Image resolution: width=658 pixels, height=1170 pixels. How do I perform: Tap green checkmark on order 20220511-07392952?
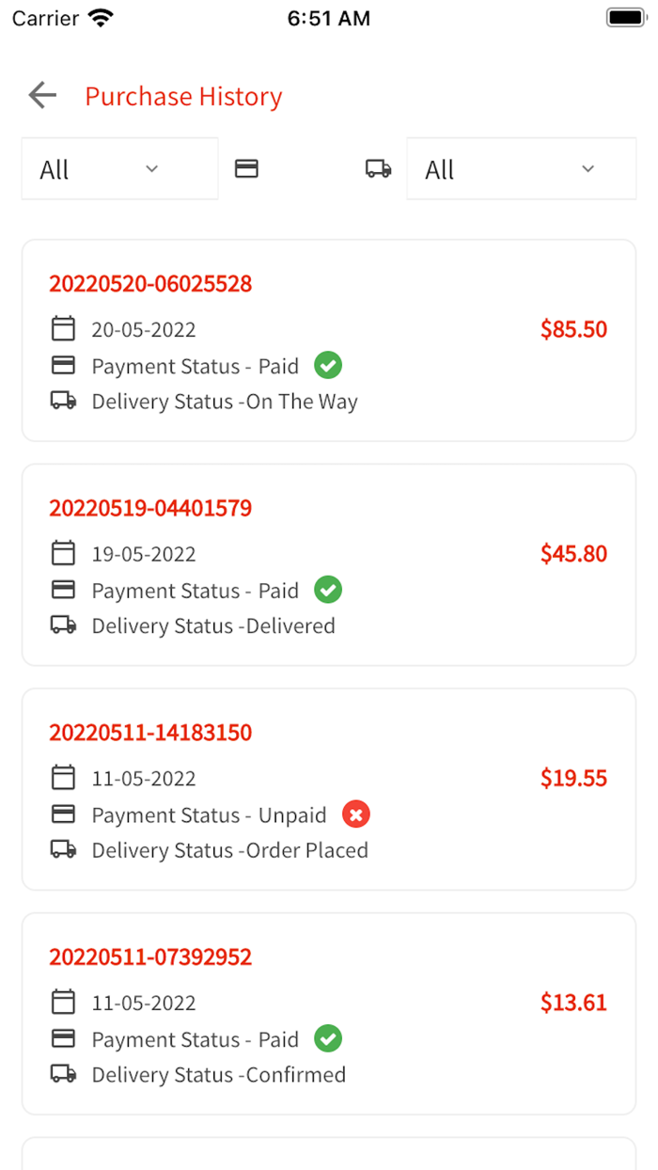click(x=328, y=1039)
